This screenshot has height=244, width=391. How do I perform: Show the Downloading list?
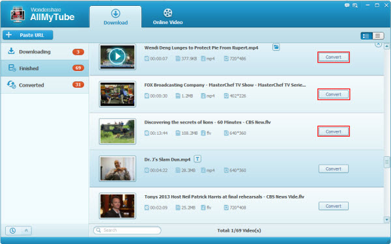(x=45, y=51)
